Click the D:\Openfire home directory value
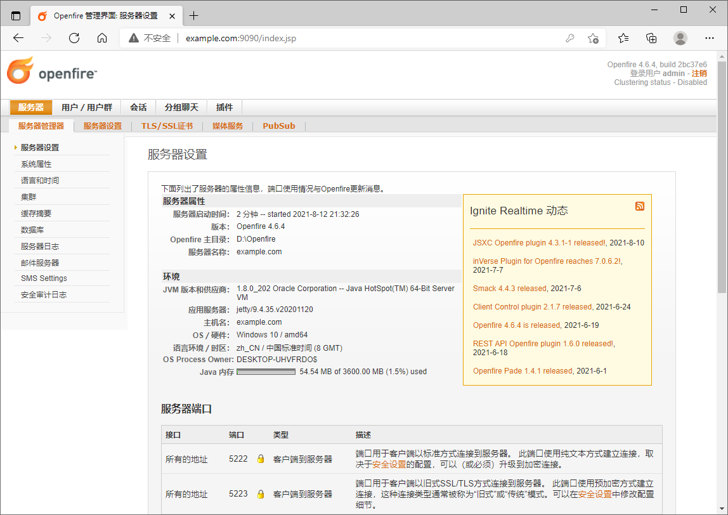The height and width of the screenshot is (515, 728). (x=256, y=239)
